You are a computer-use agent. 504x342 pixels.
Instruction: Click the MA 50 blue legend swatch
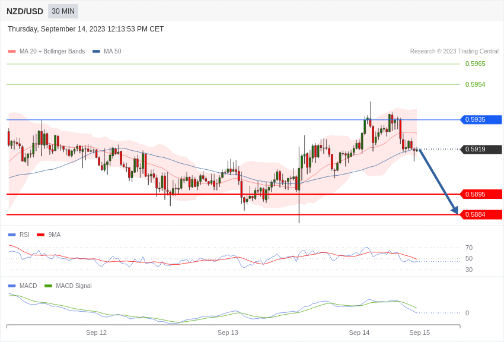click(96, 52)
